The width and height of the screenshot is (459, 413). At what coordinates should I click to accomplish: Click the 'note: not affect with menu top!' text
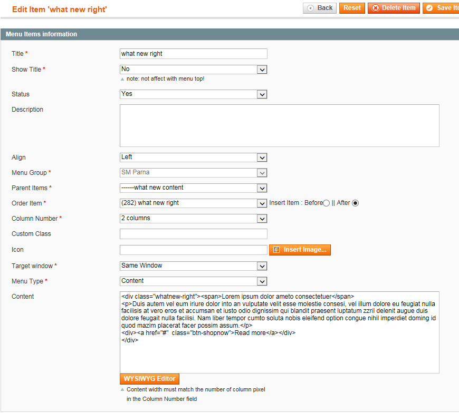pos(165,78)
